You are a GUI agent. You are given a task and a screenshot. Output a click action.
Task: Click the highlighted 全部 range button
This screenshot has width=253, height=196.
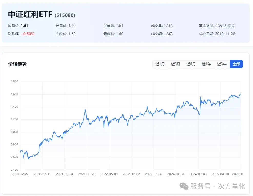[x=236, y=64]
